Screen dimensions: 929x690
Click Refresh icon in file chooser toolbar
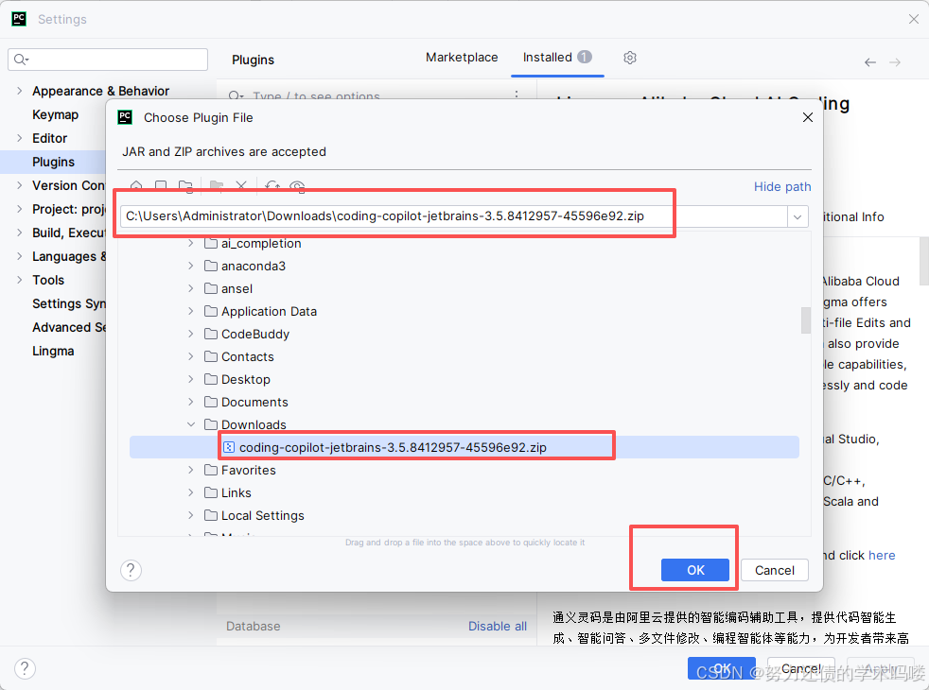272,186
